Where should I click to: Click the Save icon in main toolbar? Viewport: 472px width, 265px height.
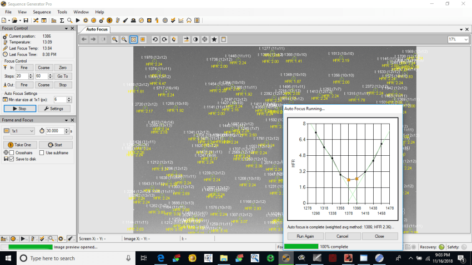(26, 21)
